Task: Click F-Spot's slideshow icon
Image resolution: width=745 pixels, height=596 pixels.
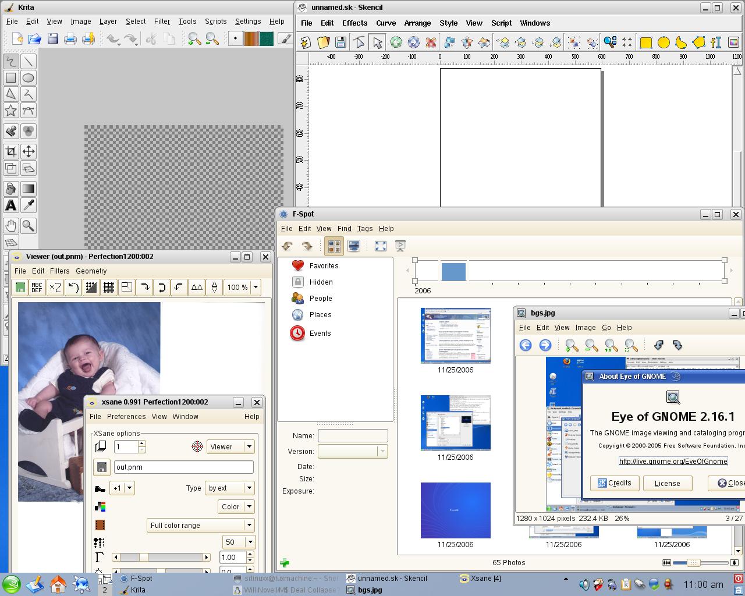Action: (x=400, y=246)
